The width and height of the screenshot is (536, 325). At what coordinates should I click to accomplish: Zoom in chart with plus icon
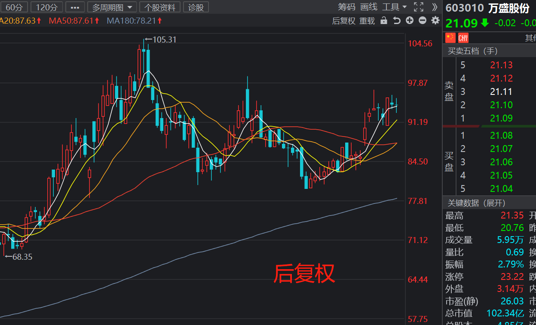point(410,21)
